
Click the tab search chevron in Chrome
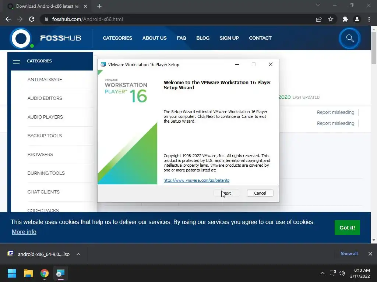(318, 5)
